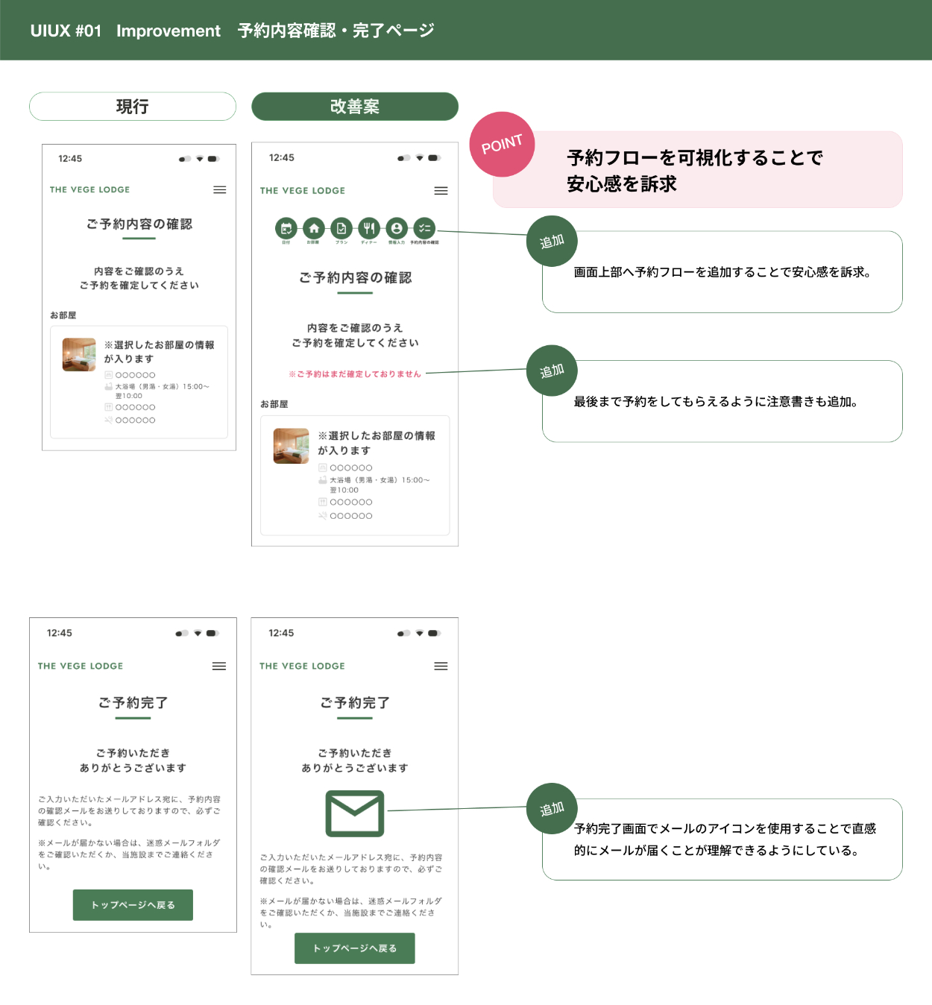Viewport: 932px width, 1005px height.
Task: Click the person info-input step icon
Action: coord(397,229)
